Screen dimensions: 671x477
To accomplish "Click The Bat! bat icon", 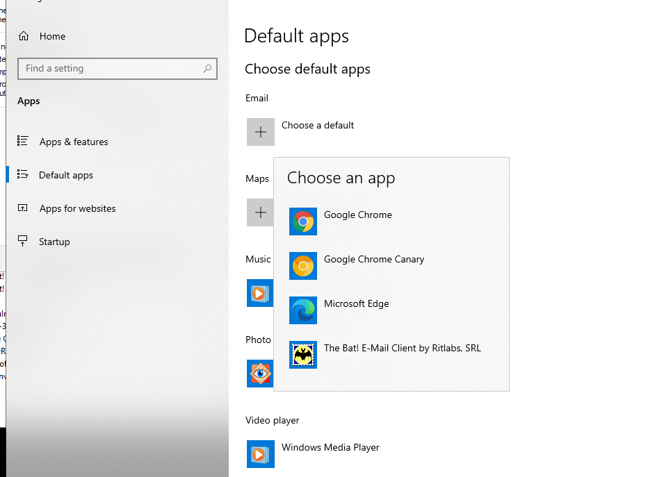I will click(x=303, y=355).
